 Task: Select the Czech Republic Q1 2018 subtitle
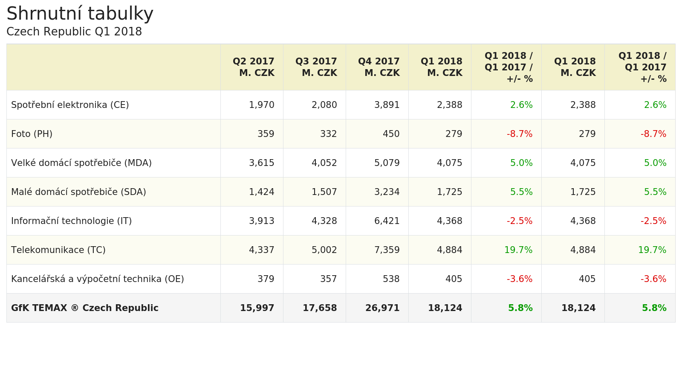tap(74, 32)
